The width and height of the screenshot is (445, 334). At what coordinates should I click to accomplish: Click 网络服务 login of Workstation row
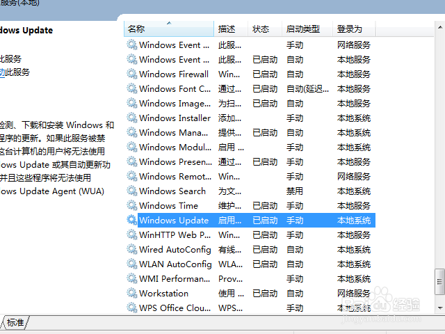354,294
